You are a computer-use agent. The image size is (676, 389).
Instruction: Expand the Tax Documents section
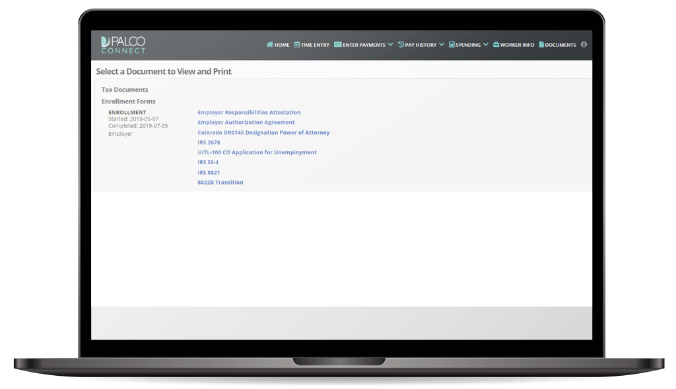[125, 90]
